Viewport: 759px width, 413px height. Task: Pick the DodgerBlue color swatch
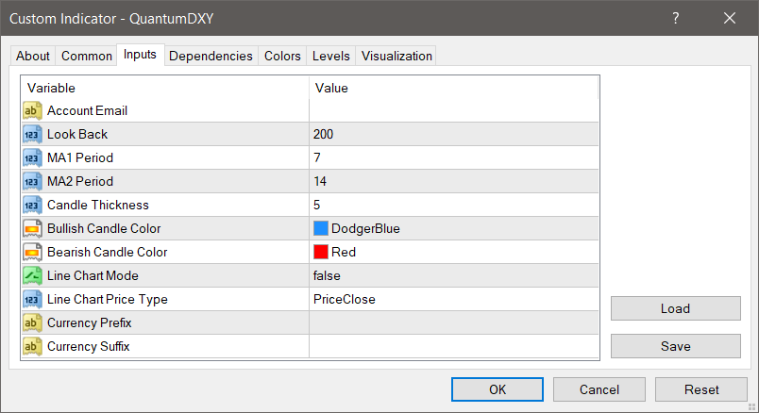[x=321, y=229]
